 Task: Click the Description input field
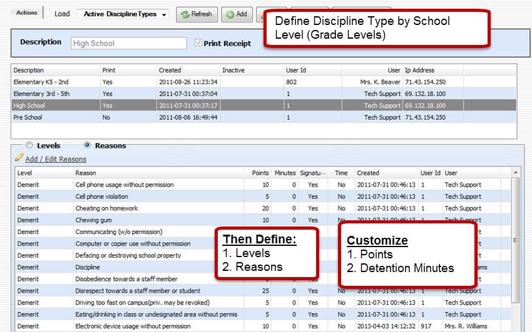point(128,43)
